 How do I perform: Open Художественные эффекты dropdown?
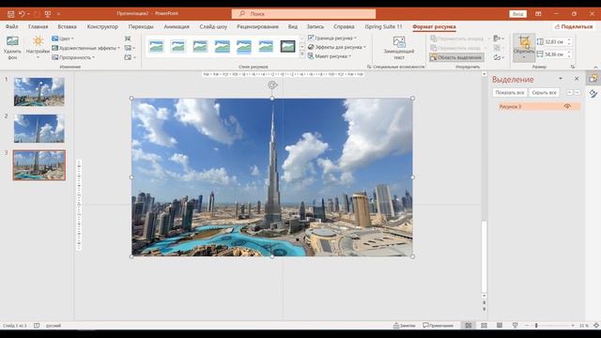pos(85,48)
